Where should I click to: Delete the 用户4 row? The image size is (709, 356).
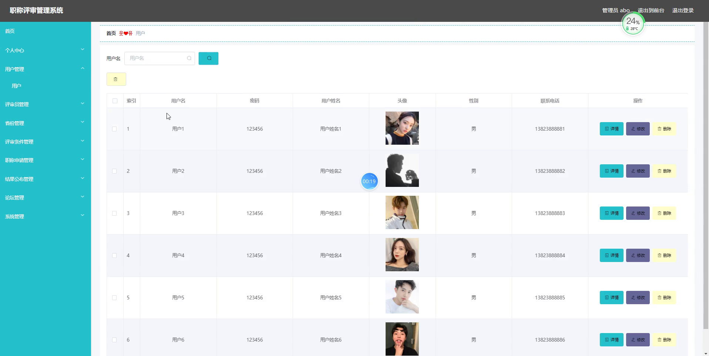coord(664,255)
